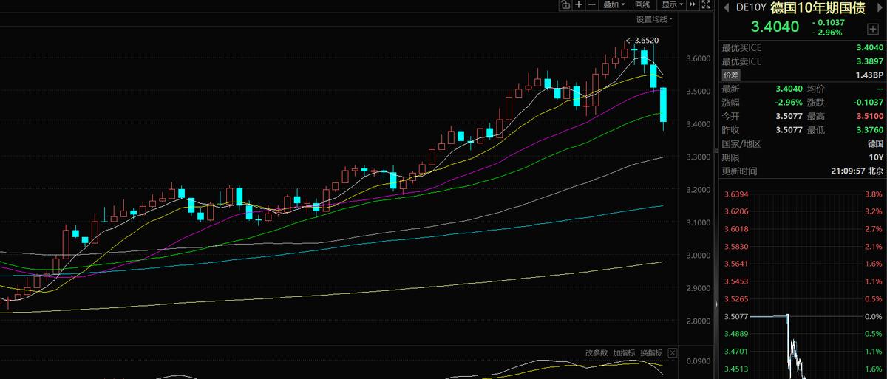Go to next instrument right arrow
The width and height of the screenshot is (887, 379).
881,7
